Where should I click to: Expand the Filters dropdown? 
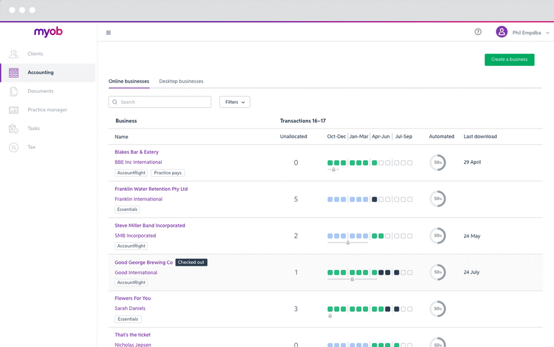pyautogui.click(x=234, y=102)
